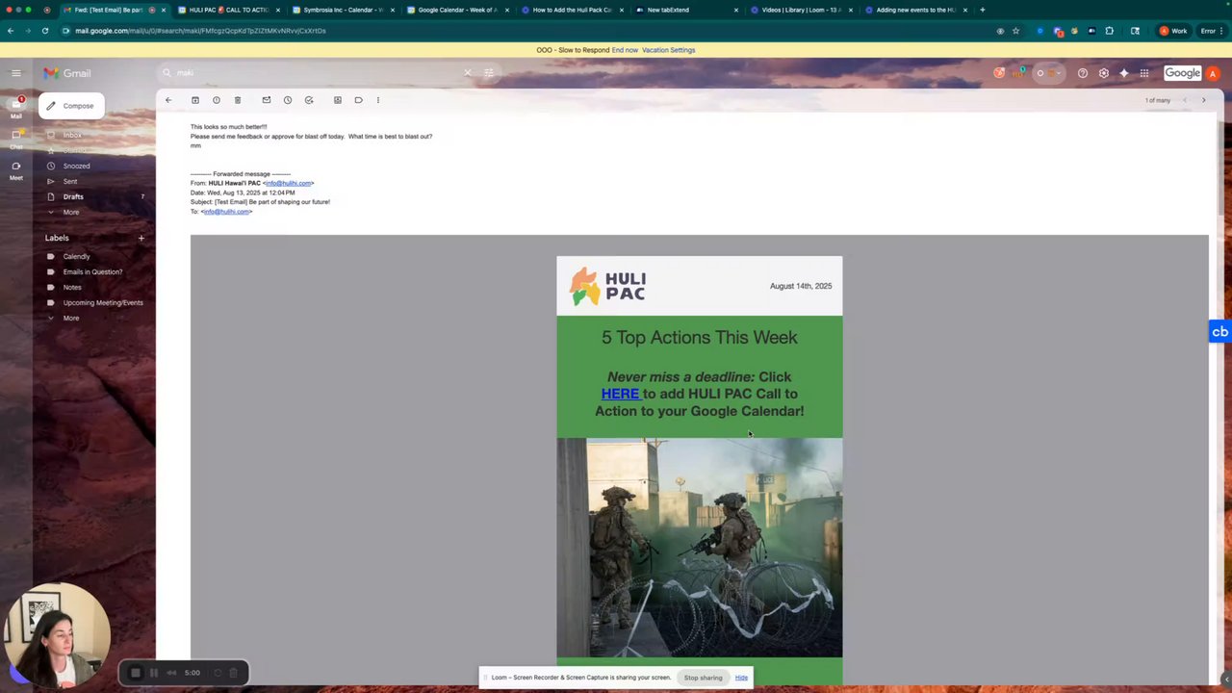1232x693 pixels.
Task: Bookmark this page with the star icon
Action: (1015, 31)
